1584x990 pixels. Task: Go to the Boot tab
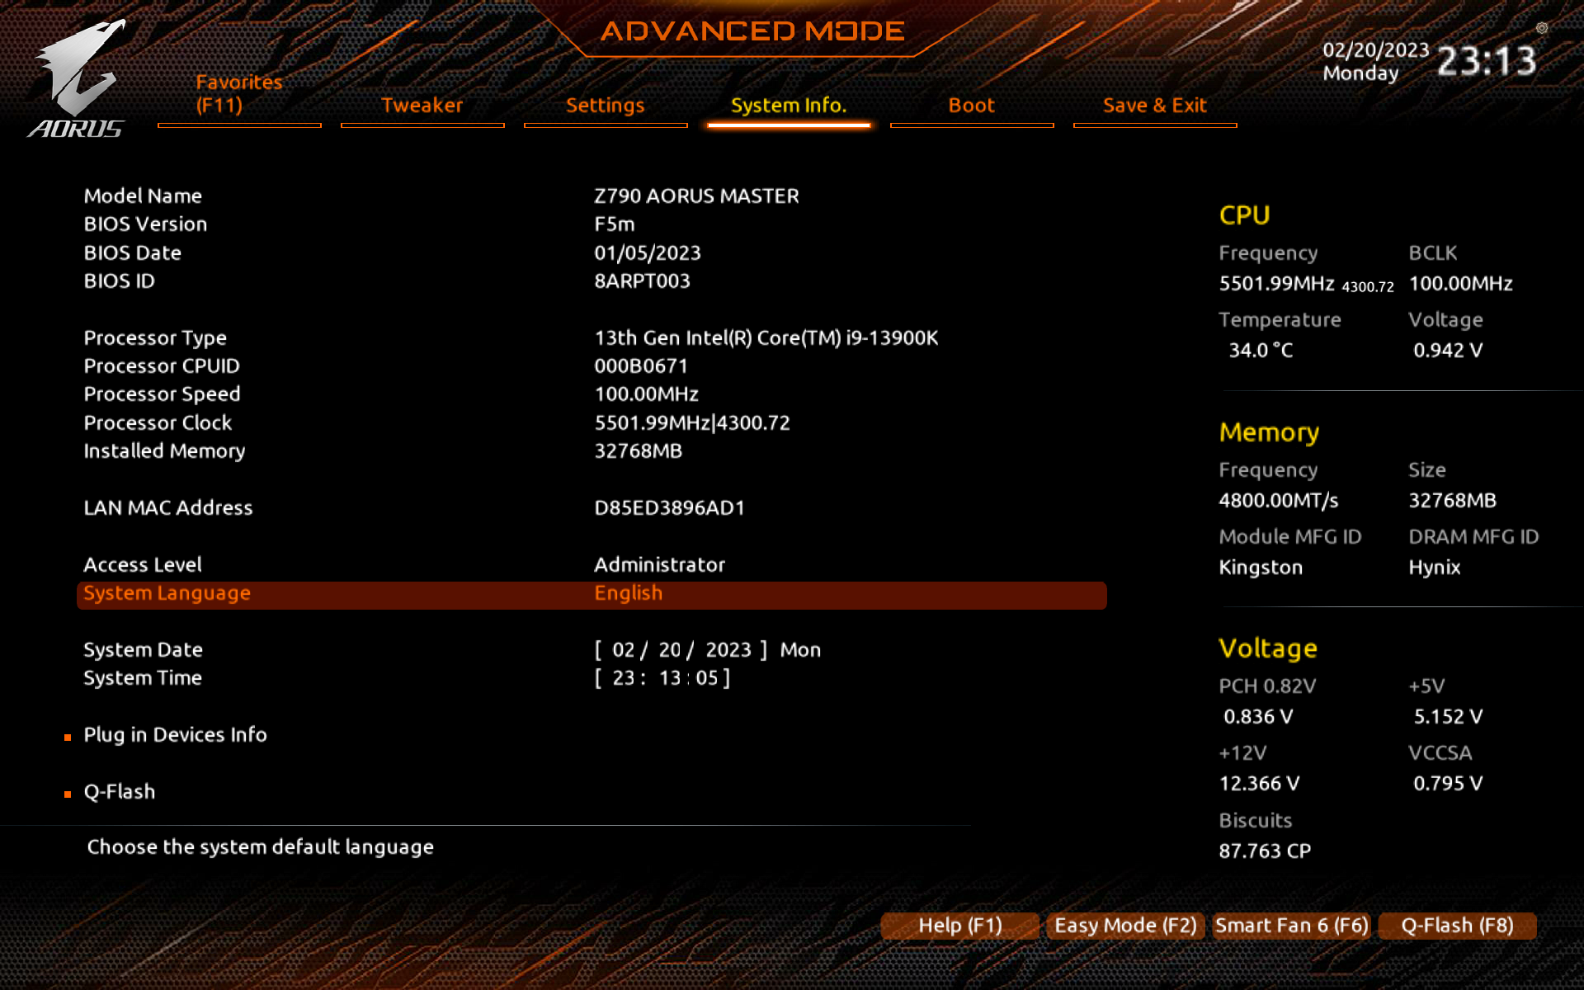971,106
